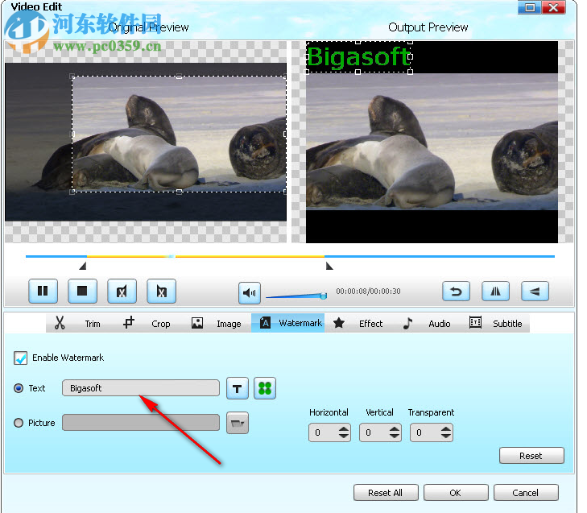Open text font settings T button
587x513 pixels.
[x=238, y=388]
